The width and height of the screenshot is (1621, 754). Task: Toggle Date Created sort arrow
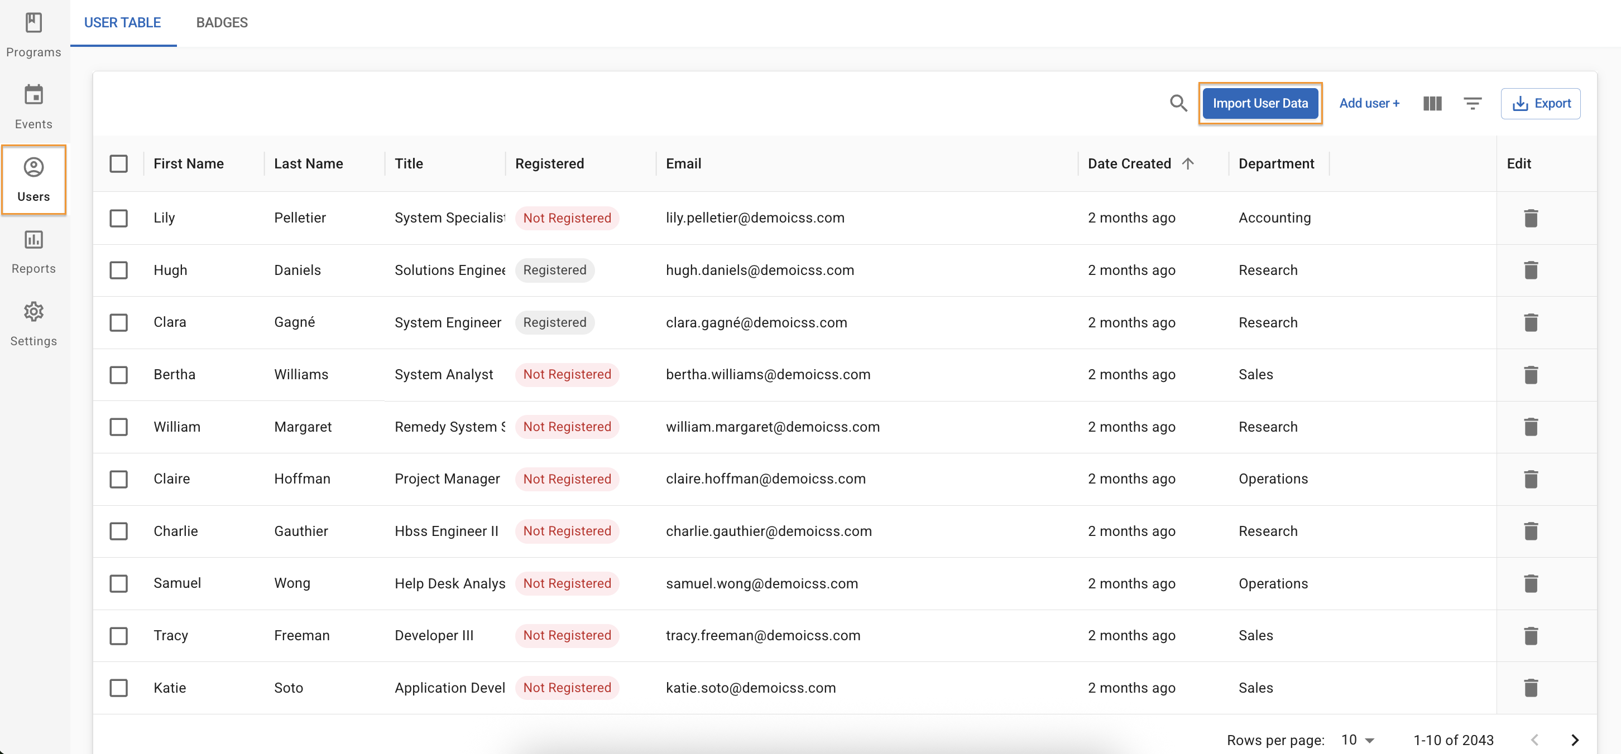click(1187, 163)
